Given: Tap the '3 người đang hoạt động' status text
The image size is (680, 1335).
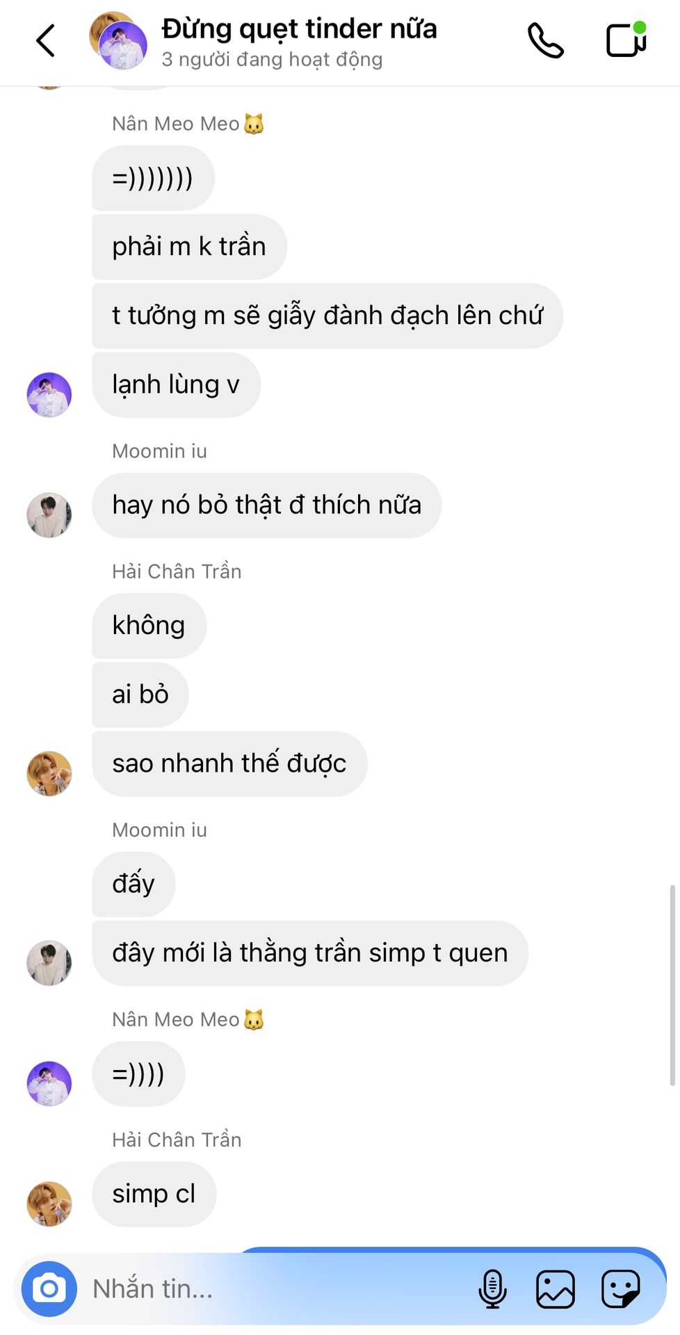Looking at the screenshot, I should 272,60.
